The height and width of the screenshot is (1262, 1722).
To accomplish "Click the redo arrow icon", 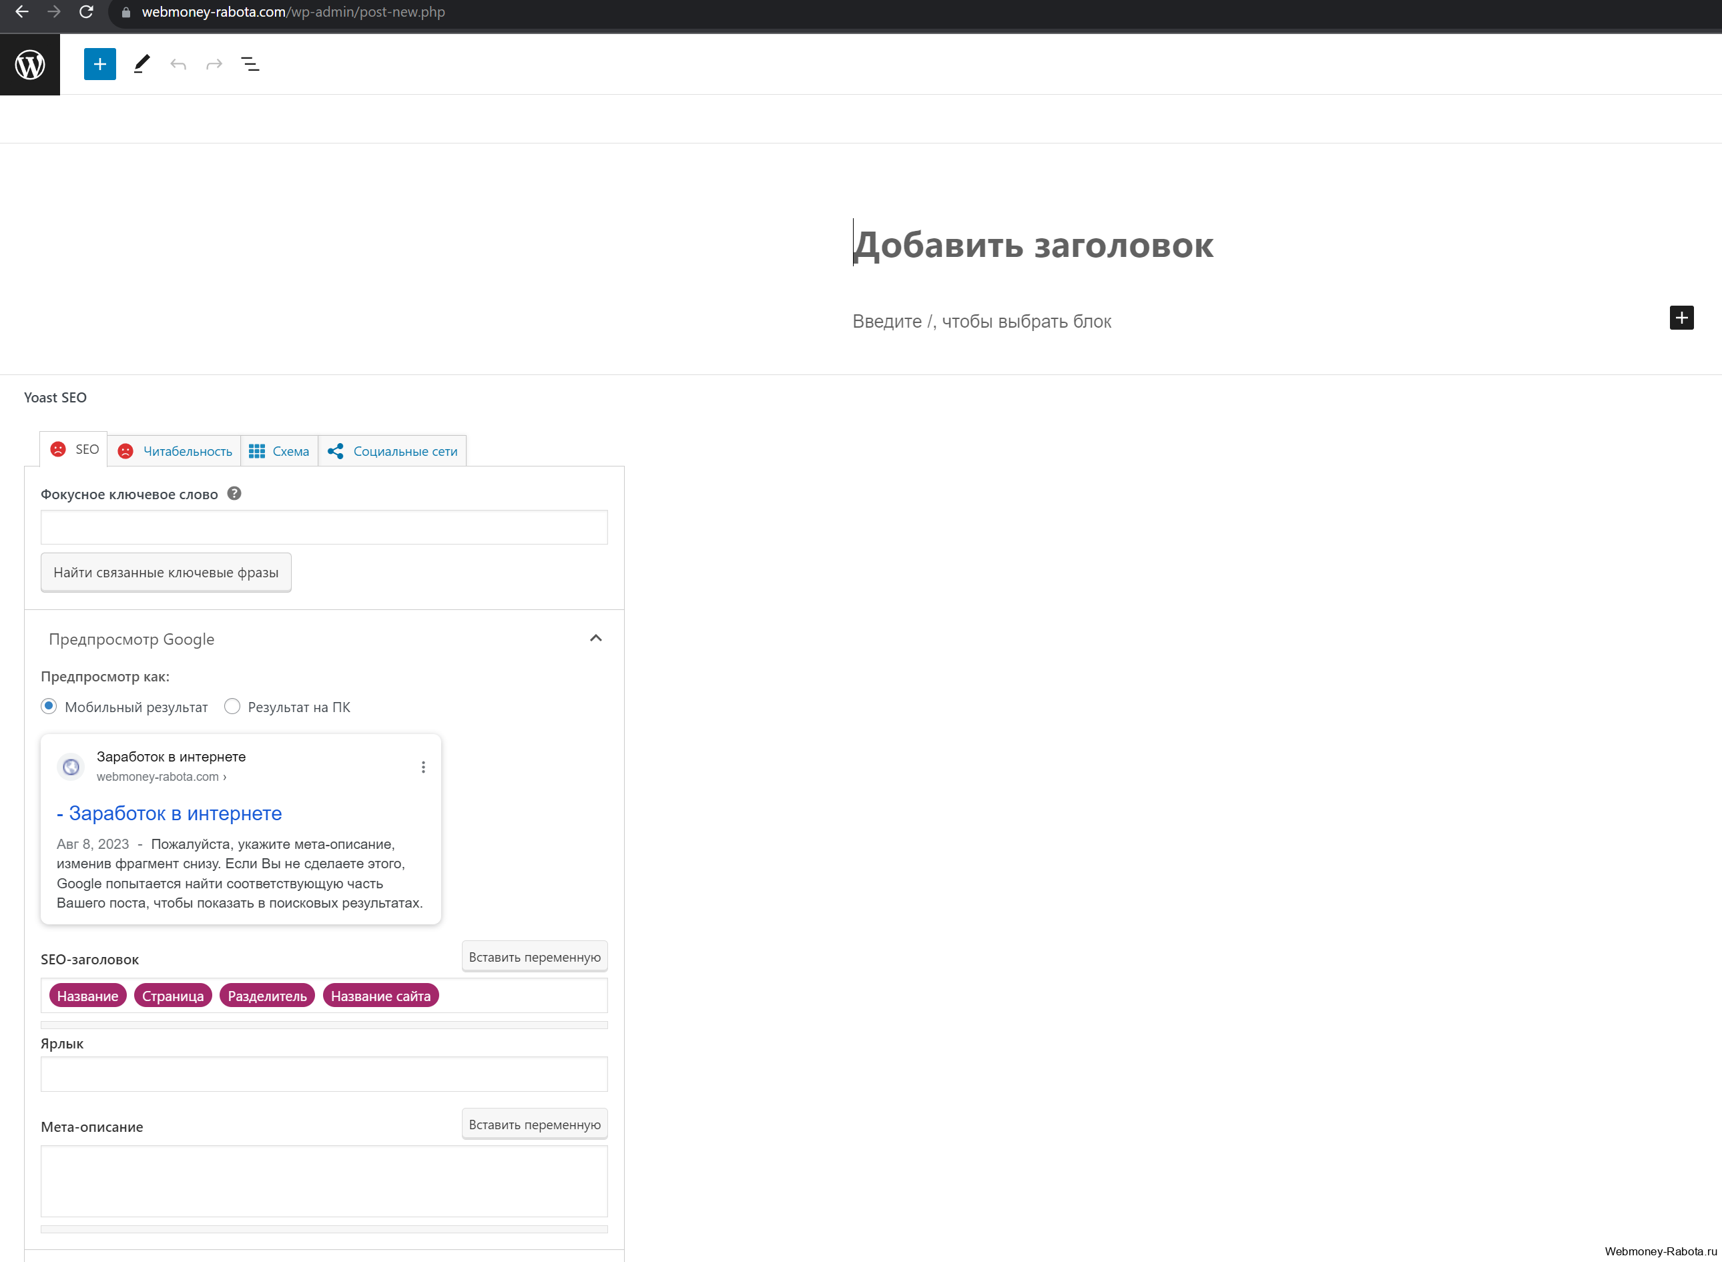I will 215,64.
